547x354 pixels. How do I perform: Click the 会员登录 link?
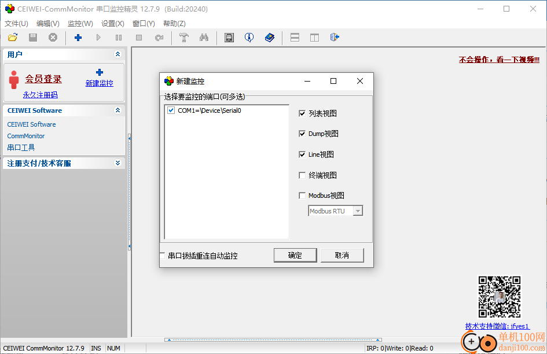point(43,79)
